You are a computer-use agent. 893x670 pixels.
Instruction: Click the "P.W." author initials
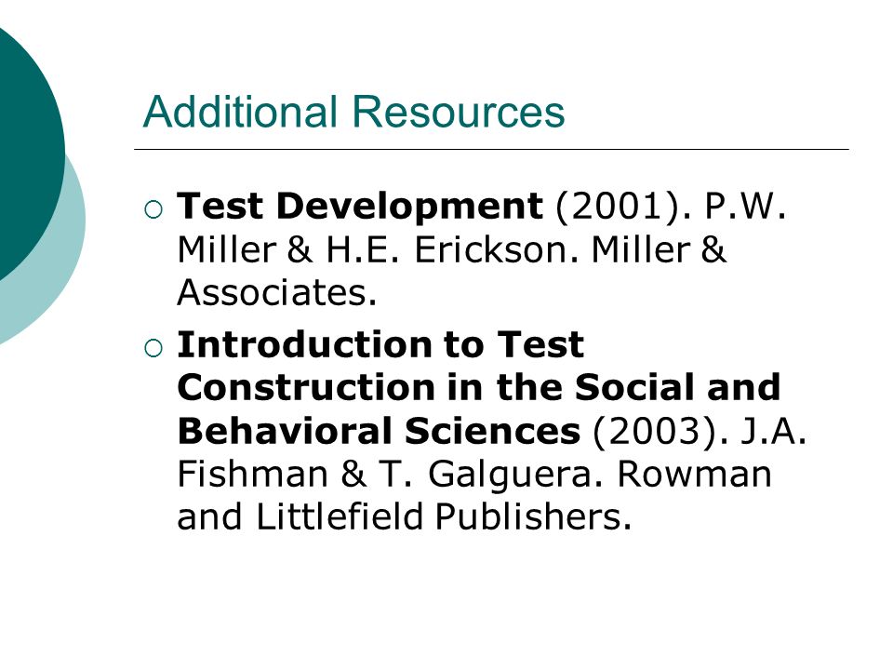(745, 206)
